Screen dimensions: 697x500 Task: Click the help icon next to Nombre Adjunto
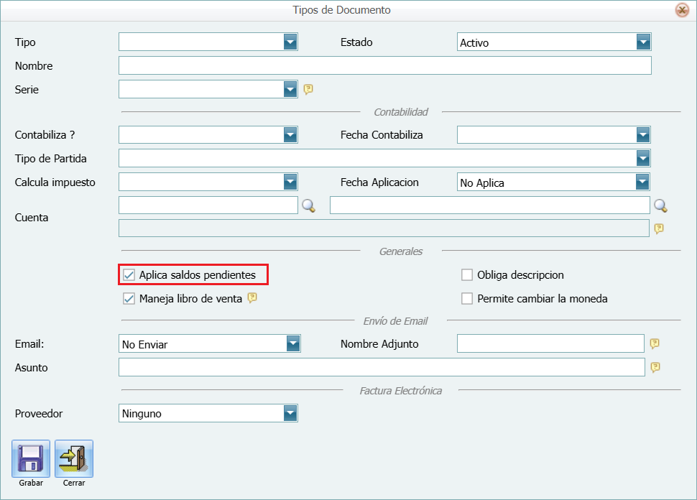(654, 343)
